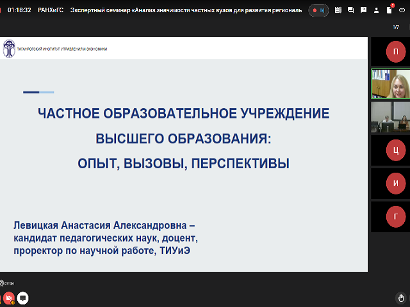Click the РАНХиГС organization label
This screenshot has height=307, width=410.
tap(51, 10)
